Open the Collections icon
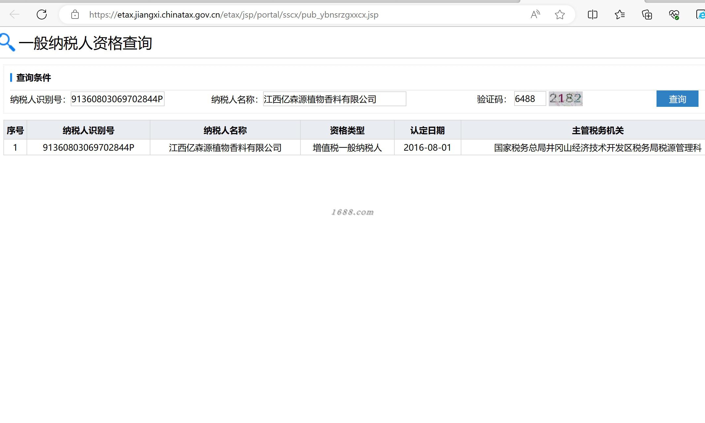 pyautogui.click(x=647, y=15)
